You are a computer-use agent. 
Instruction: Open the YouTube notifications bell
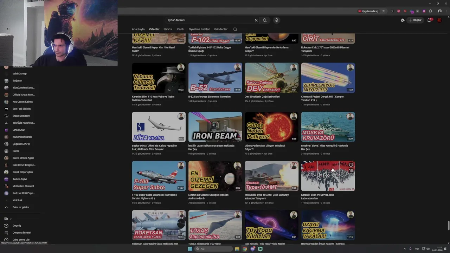429,20
